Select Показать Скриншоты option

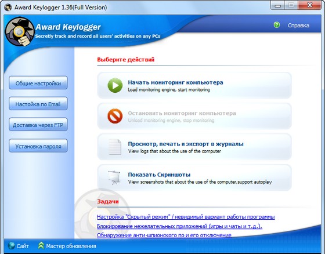(x=194, y=177)
